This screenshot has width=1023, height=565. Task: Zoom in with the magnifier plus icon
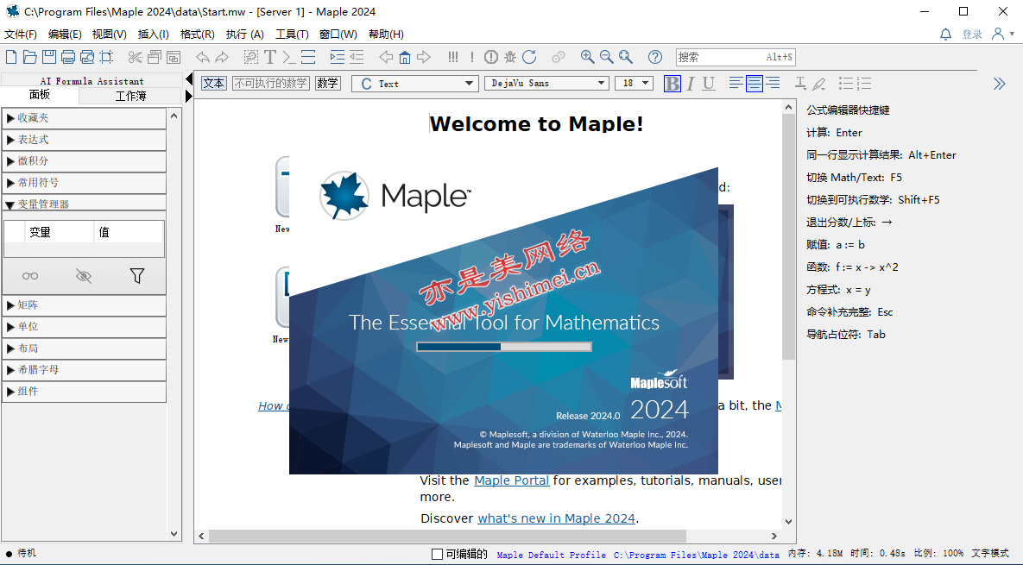[587, 57]
